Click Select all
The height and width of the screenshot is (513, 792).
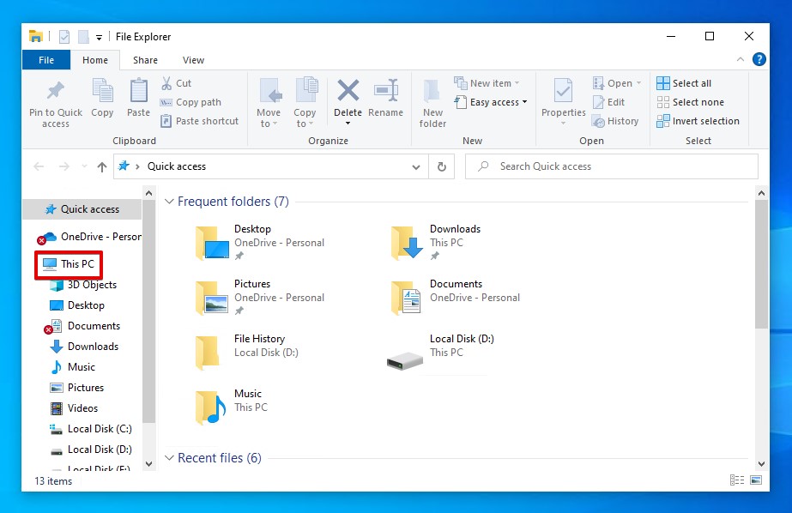click(684, 83)
